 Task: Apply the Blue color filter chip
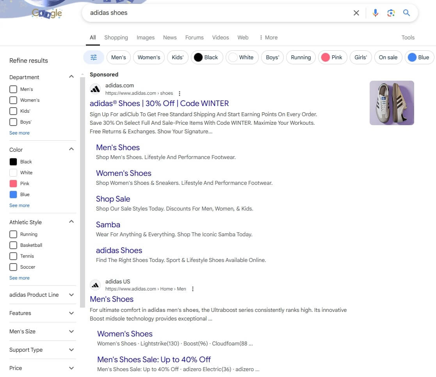(x=419, y=58)
